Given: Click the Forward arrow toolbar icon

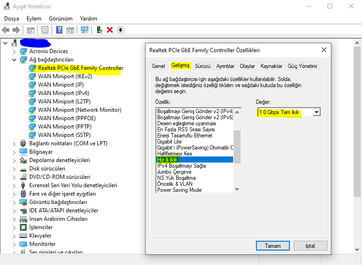Looking at the screenshot, I should [16, 30].
